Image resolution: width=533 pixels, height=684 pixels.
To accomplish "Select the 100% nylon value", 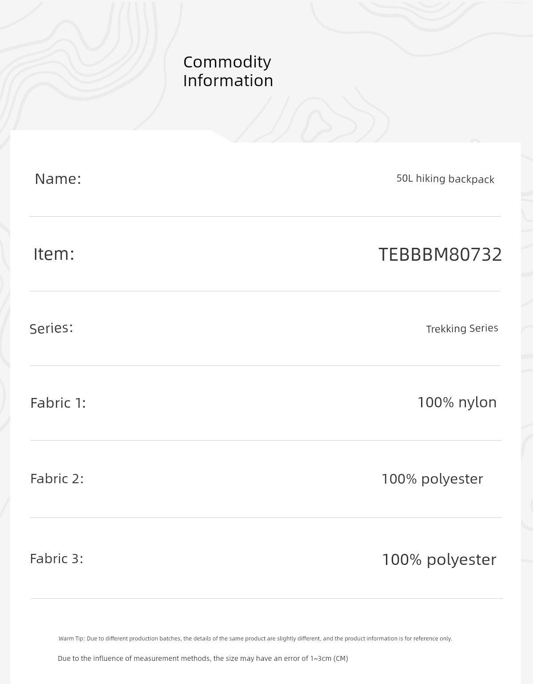I will point(457,402).
